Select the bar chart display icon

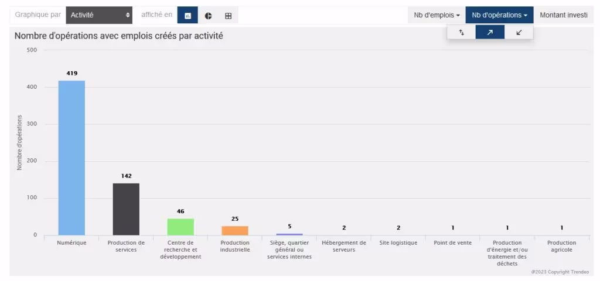[187, 16]
